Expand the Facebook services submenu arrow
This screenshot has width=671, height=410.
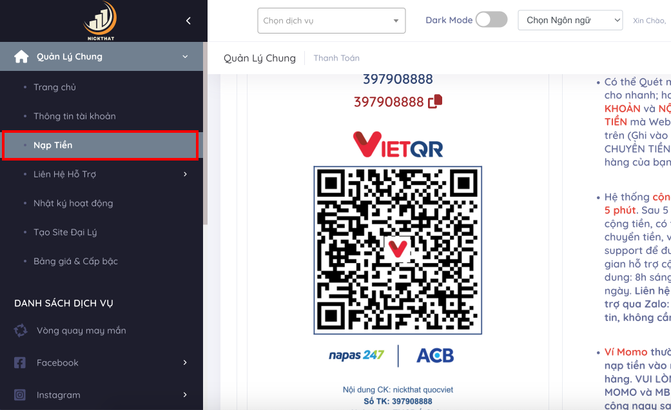(185, 362)
